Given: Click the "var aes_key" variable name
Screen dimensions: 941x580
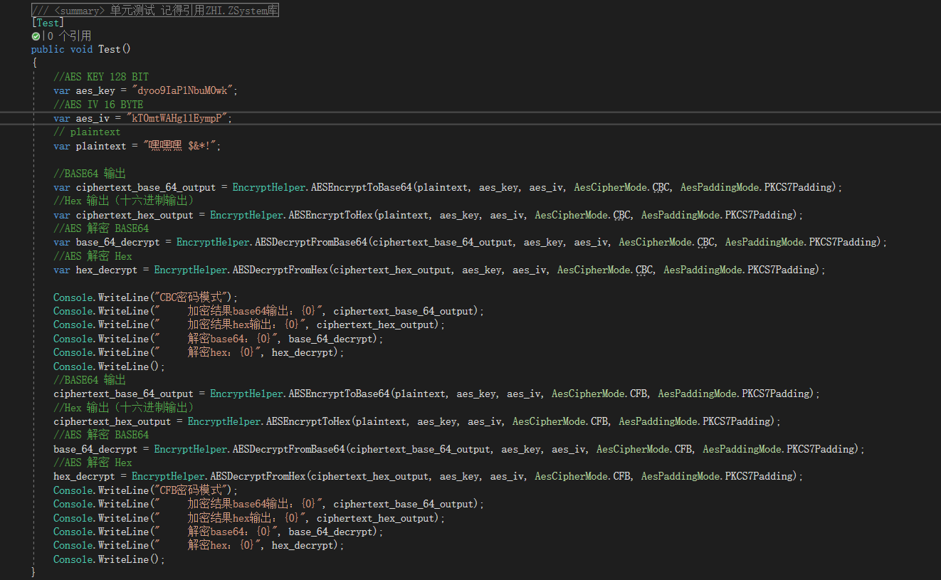Looking at the screenshot, I should [x=95, y=90].
